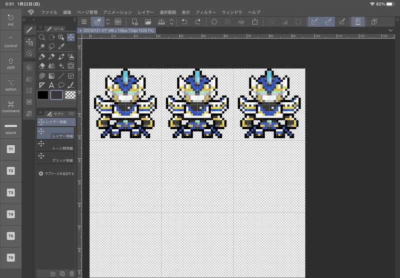
Task: Select the Fill bucket tool
Action: 42,76
